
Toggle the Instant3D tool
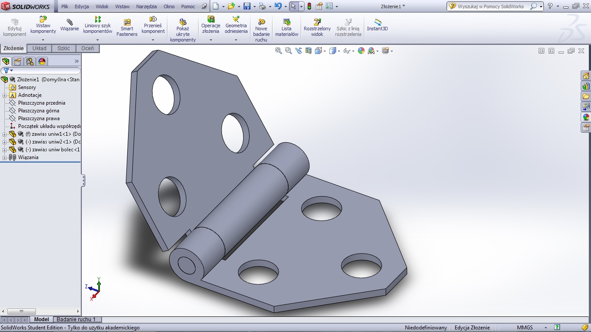(377, 25)
